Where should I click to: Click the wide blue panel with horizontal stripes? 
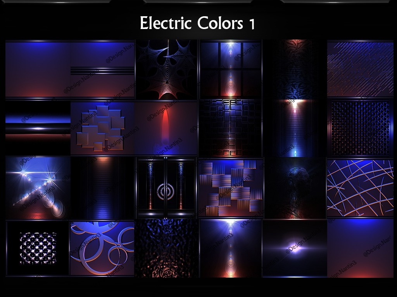pos(70,69)
